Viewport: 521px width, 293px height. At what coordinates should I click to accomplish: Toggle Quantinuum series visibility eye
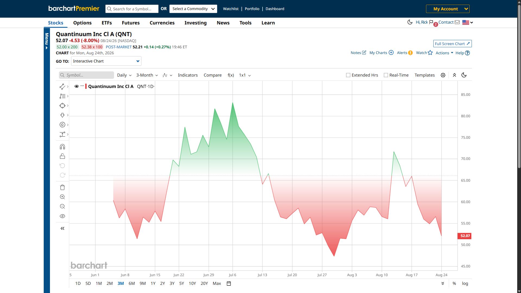[x=77, y=86]
